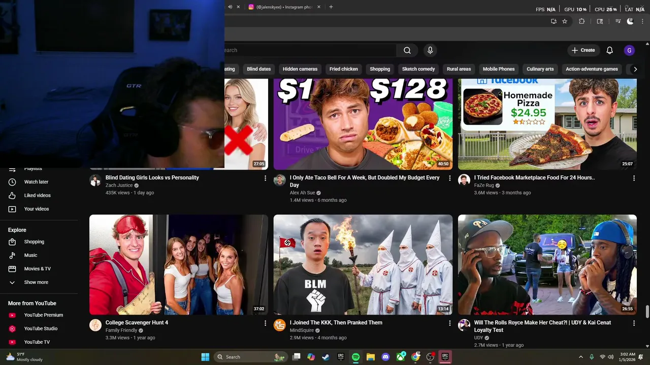Click the page vertical scrollbar thumb
This screenshot has height=365, width=650.
647,312
